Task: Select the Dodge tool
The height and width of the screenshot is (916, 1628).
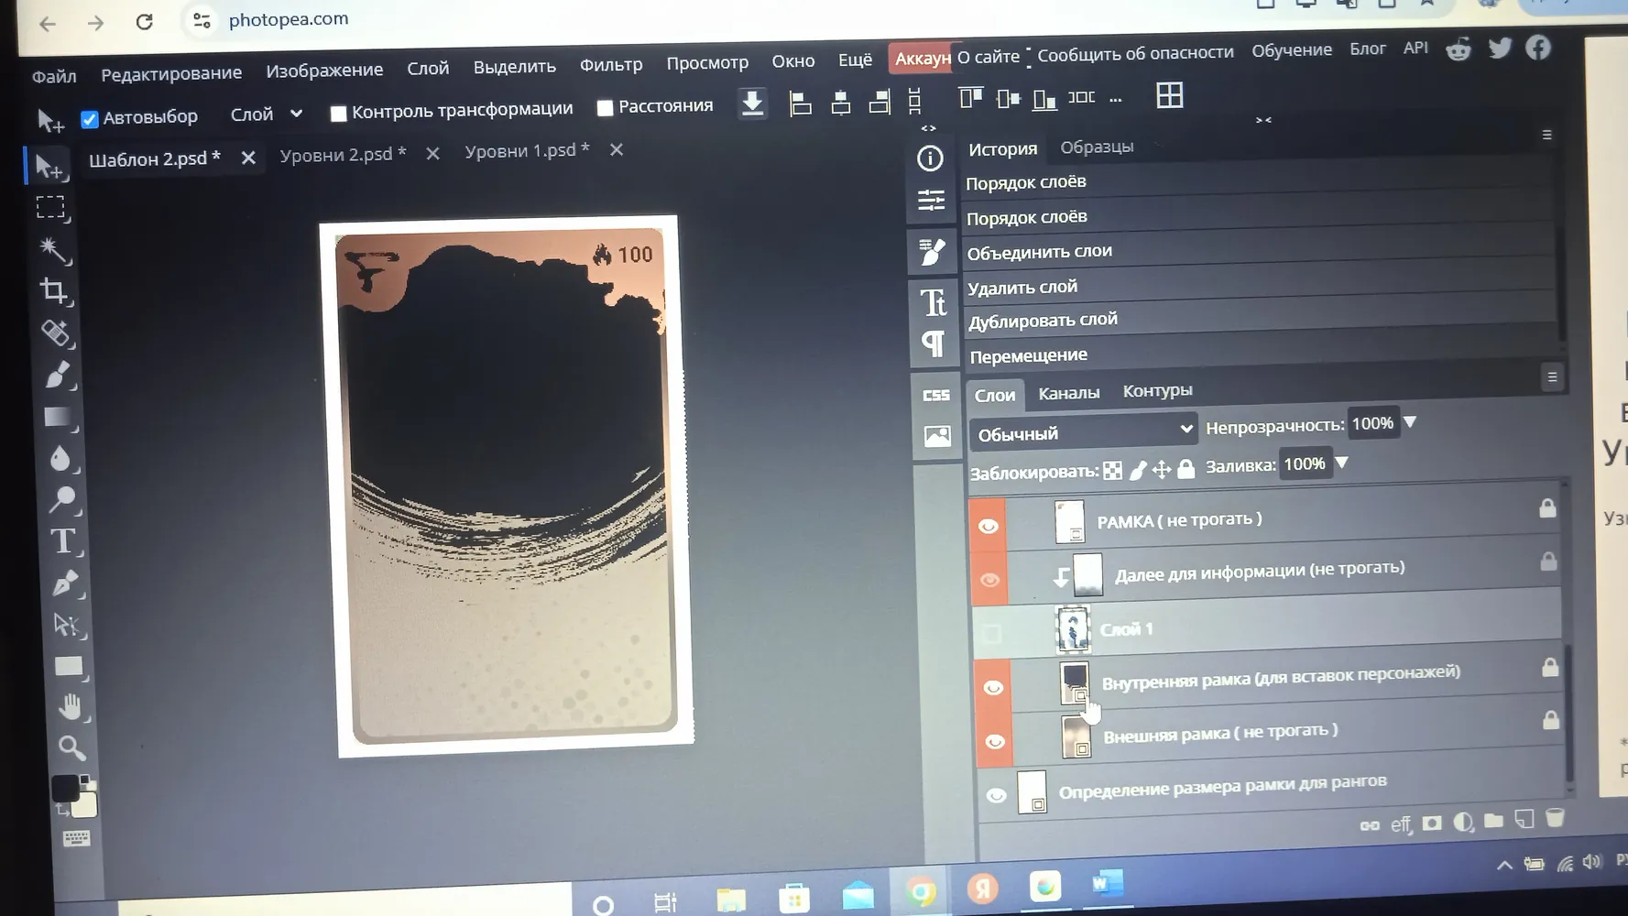Action: click(63, 499)
